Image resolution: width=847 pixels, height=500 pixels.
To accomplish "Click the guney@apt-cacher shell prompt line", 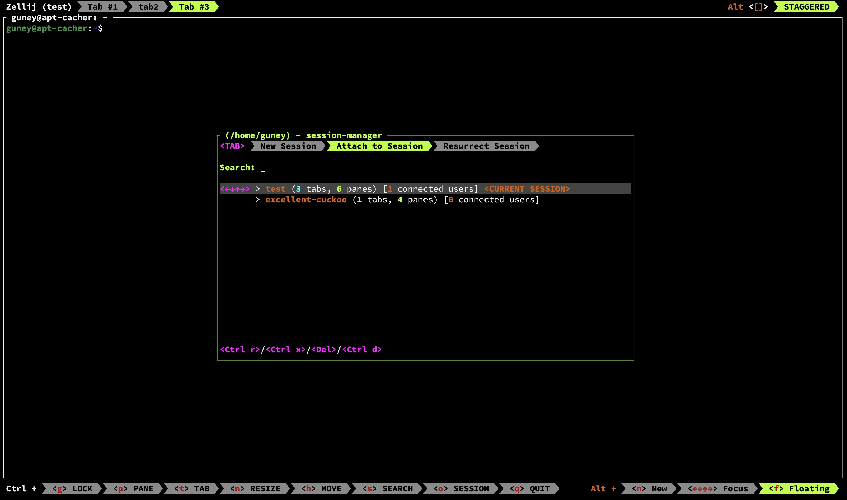I will (54, 28).
